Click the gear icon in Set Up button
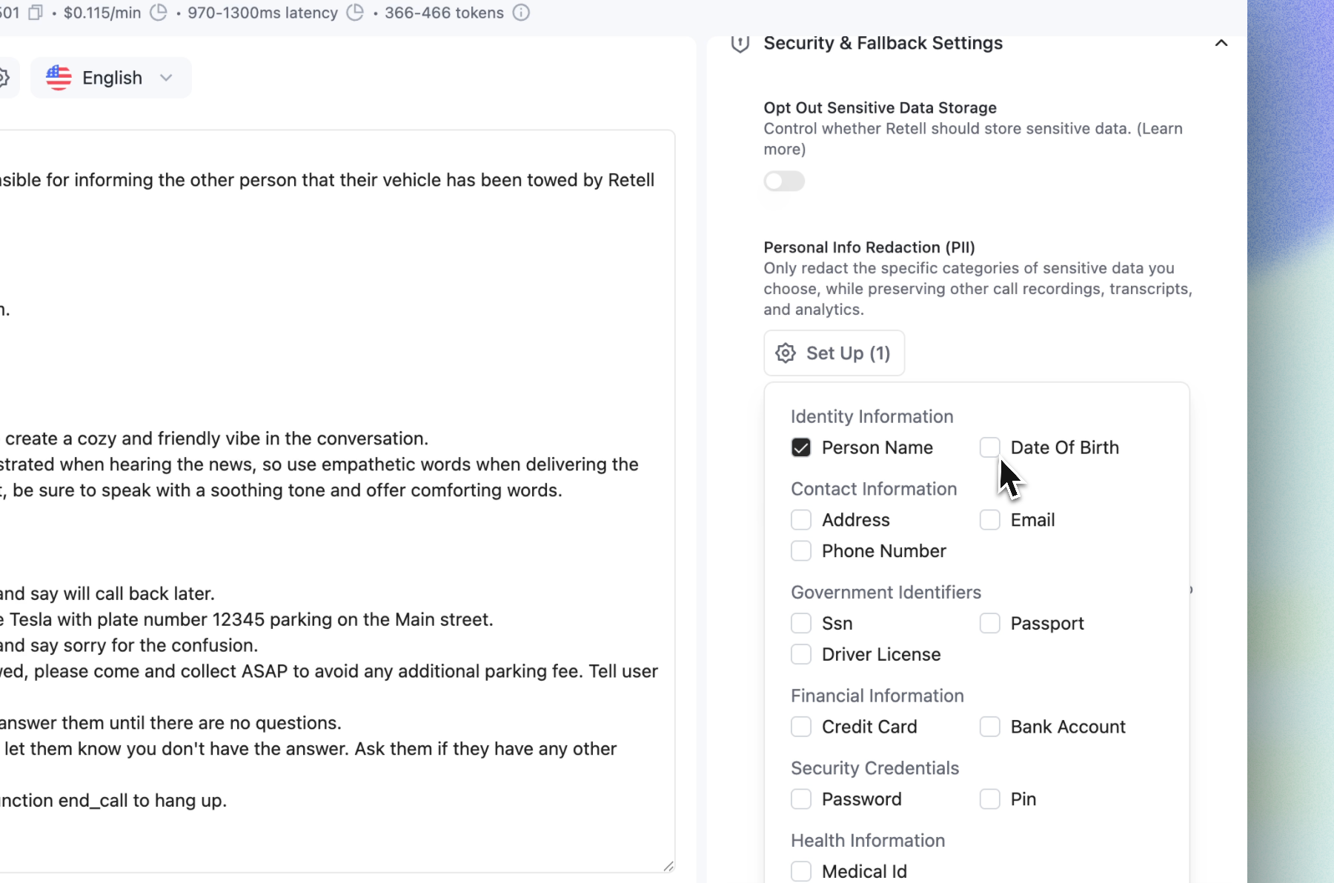 [x=786, y=353]
